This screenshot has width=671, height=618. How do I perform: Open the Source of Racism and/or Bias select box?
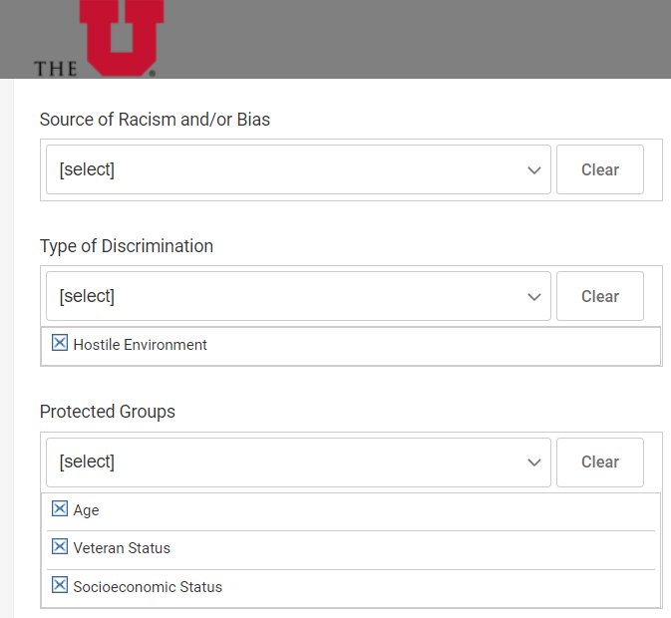(289, 169)
